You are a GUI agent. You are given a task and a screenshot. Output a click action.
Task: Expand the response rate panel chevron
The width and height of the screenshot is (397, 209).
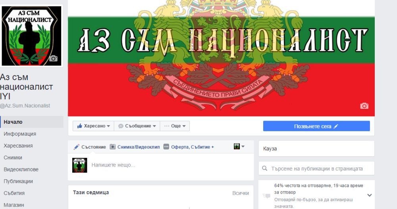[369, 195]
